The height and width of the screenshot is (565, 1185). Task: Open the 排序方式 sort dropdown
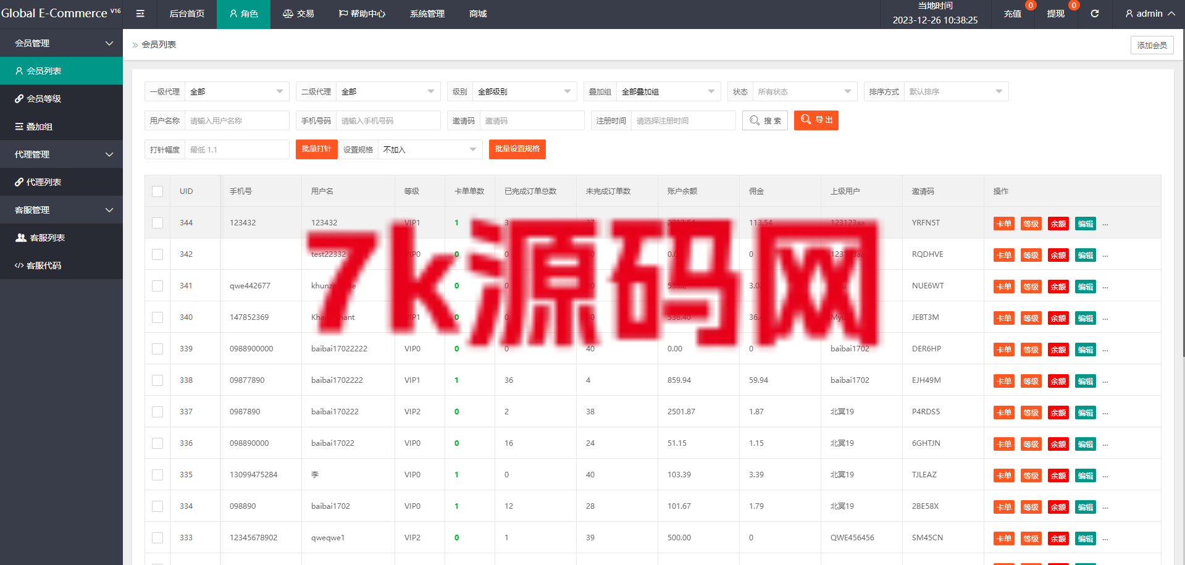pos(957,91)
